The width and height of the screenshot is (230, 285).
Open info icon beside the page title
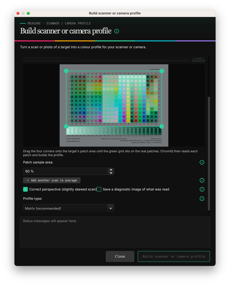116,31
